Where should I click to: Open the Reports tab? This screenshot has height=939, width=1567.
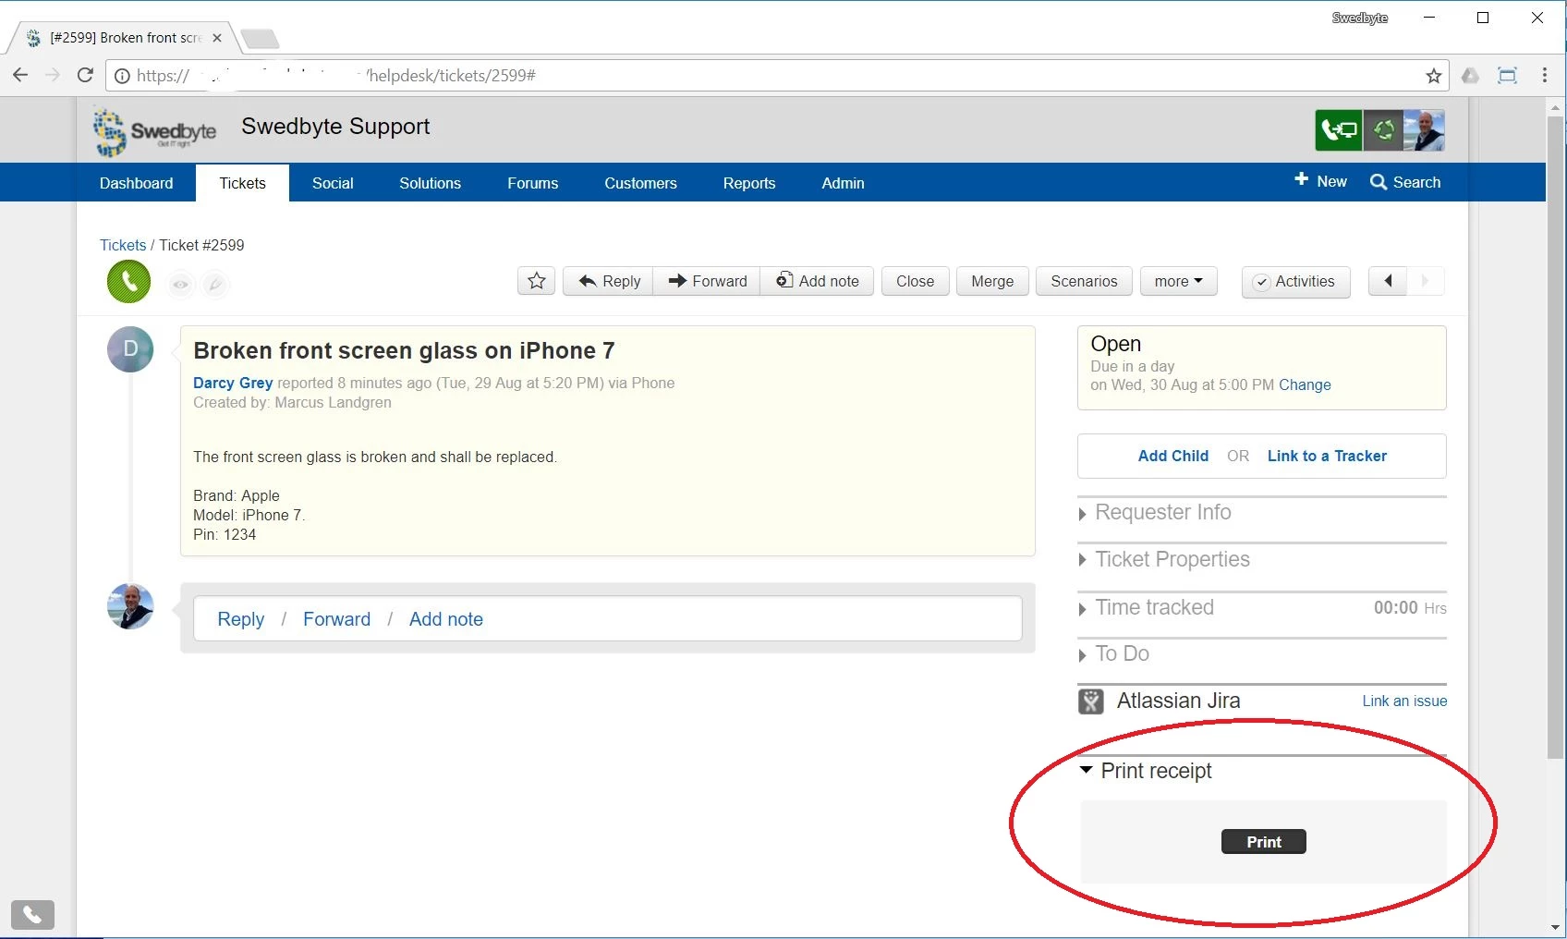pyautogui.click(x=749, y=183)
